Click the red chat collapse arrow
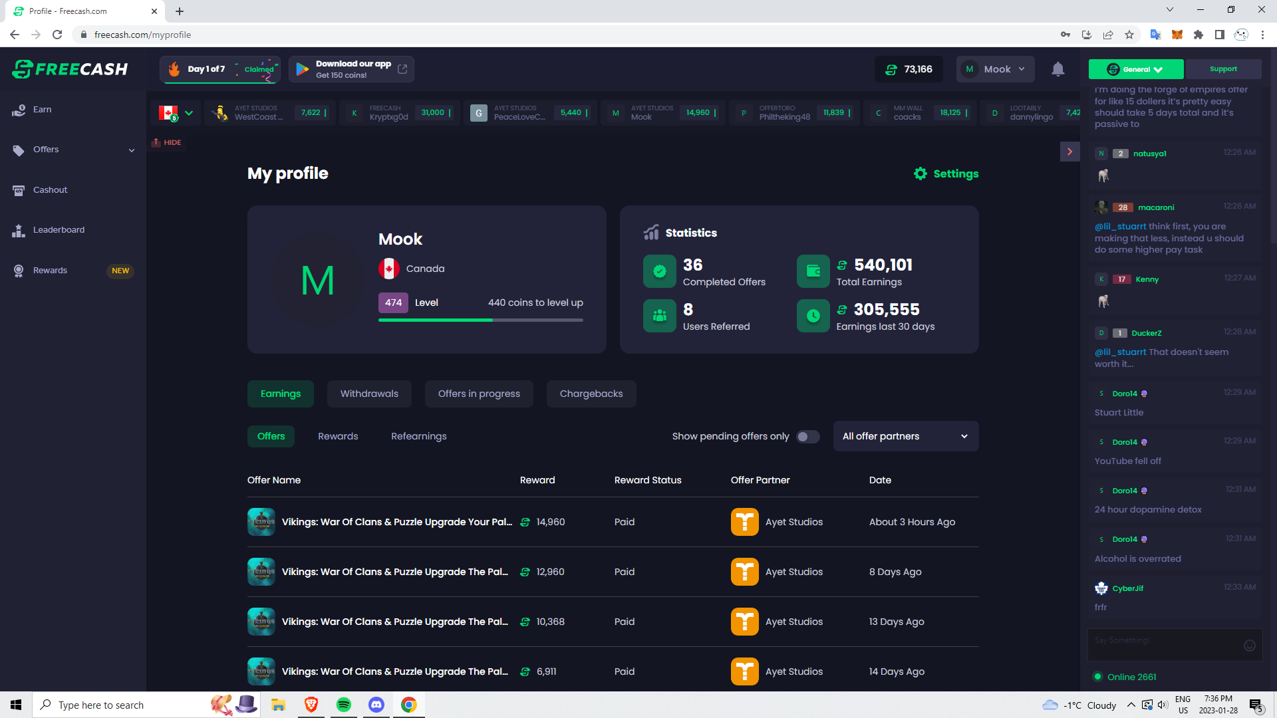1277x718 pixels. [x=1069, y=152]
